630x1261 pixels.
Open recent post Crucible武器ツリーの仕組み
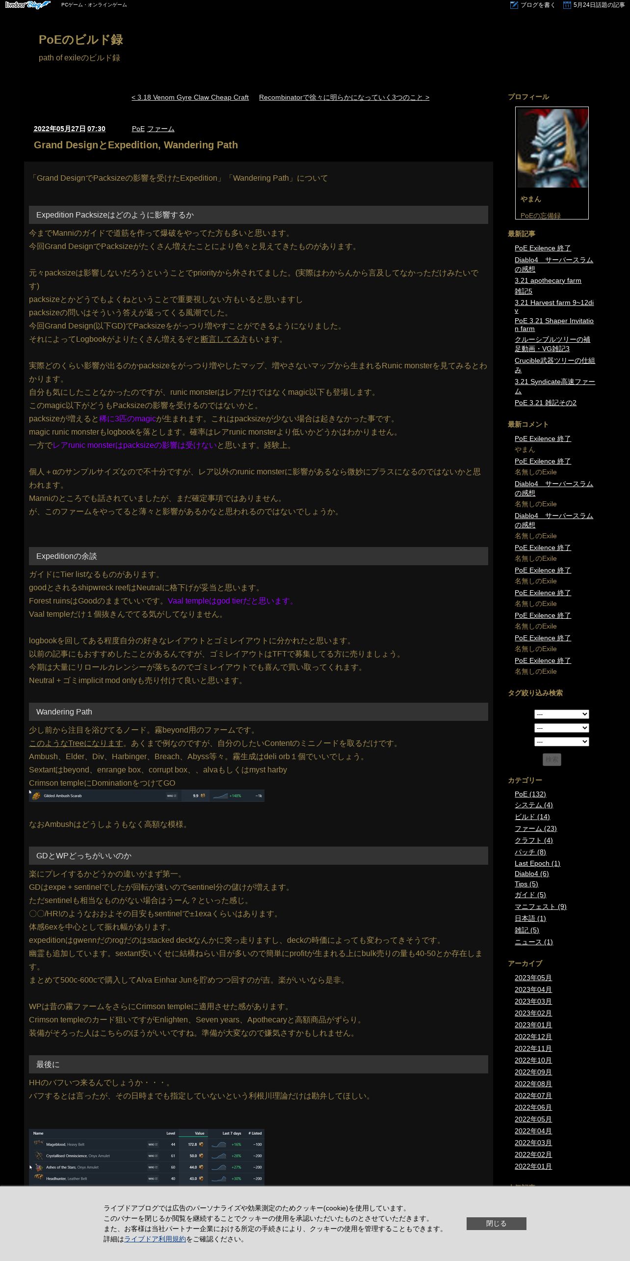tap(555, 365)
